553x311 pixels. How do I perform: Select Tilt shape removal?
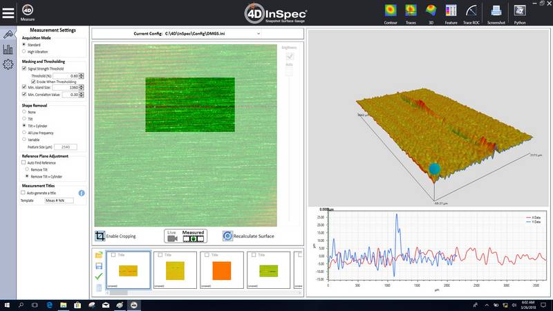(x=24, y=118)
